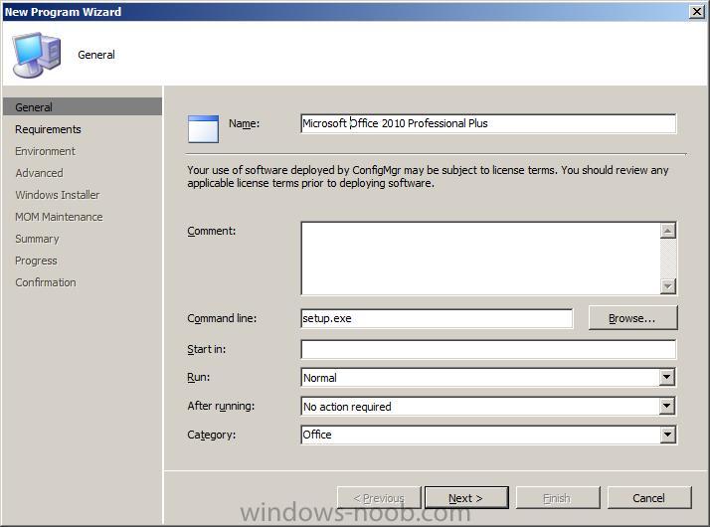Select the Progress step
This screenshot has width=710, height=527.
(36, 261)
